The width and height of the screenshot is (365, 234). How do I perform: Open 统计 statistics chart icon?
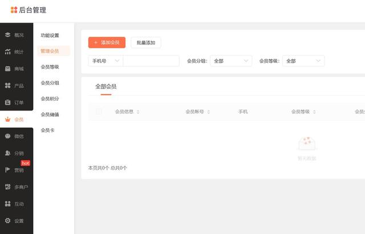pyautogui.click(x=7, y=52)
